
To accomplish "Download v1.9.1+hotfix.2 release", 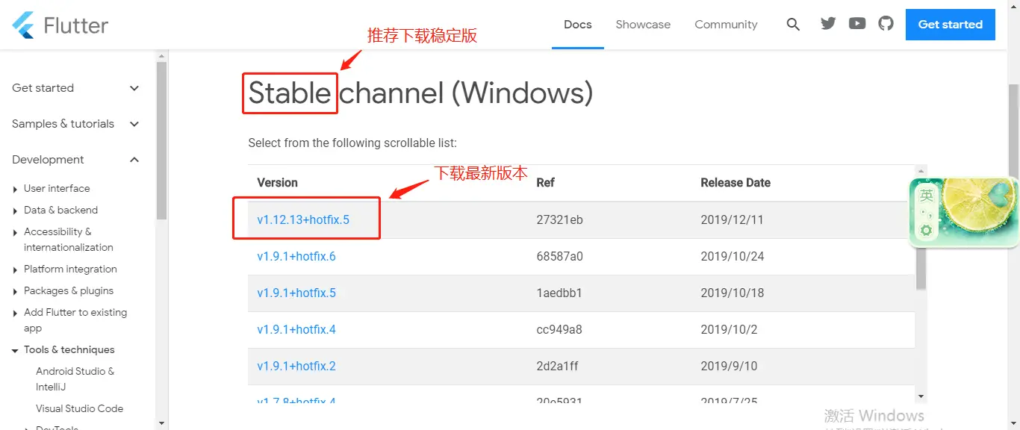I will [296, 367].
